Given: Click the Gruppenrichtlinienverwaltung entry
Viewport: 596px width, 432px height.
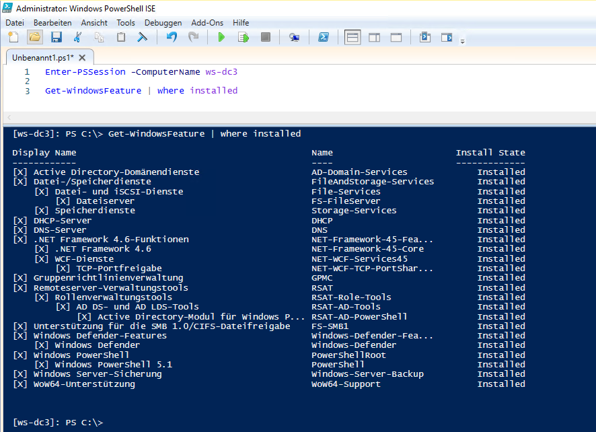Looking at the screenshot, I should tap(108, 278).
